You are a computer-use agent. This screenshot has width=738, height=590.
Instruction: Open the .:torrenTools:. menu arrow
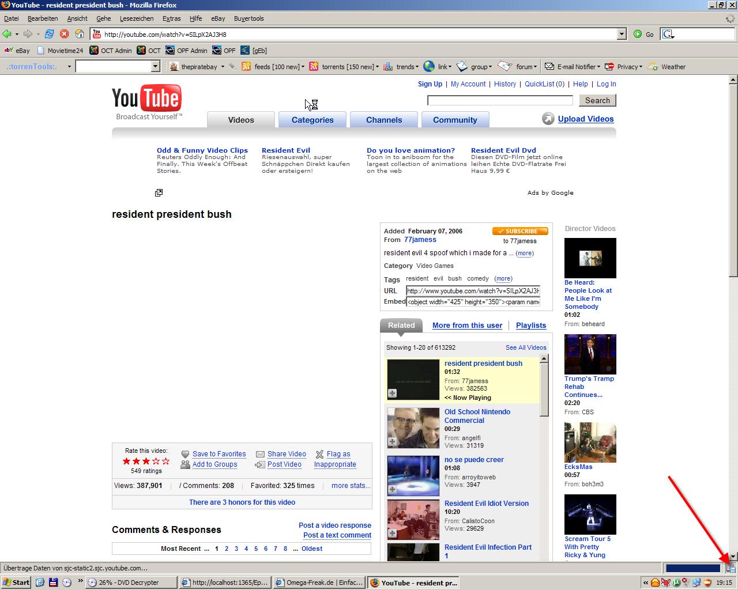pyautogui.click(x=69, y=67)
